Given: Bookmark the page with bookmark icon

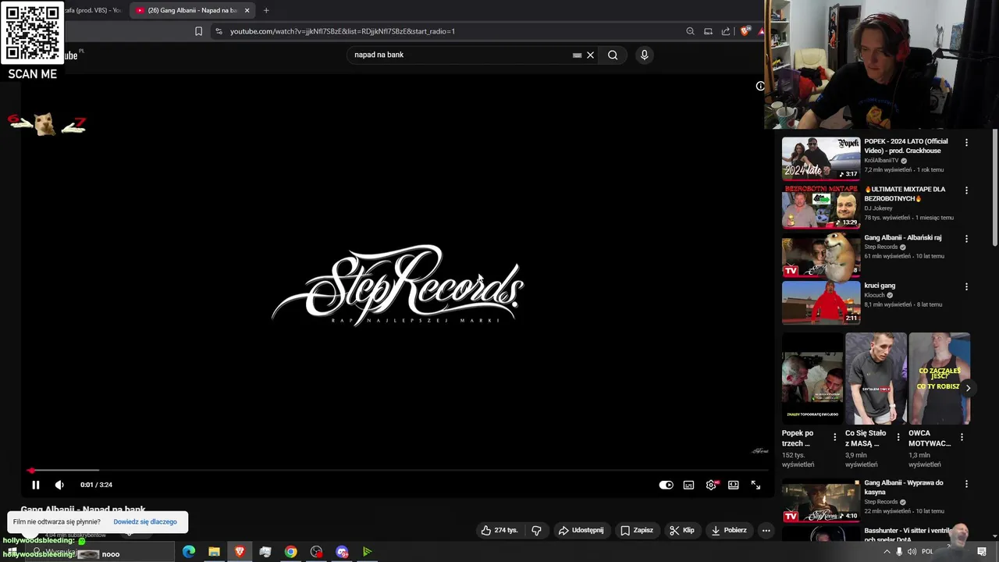Looking at the screenshot, I should point(198,31).
